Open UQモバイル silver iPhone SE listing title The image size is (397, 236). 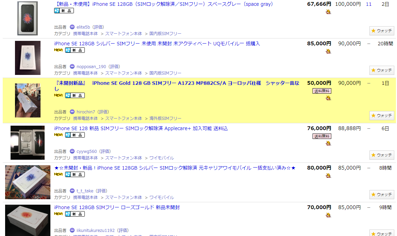pos(157,44)
